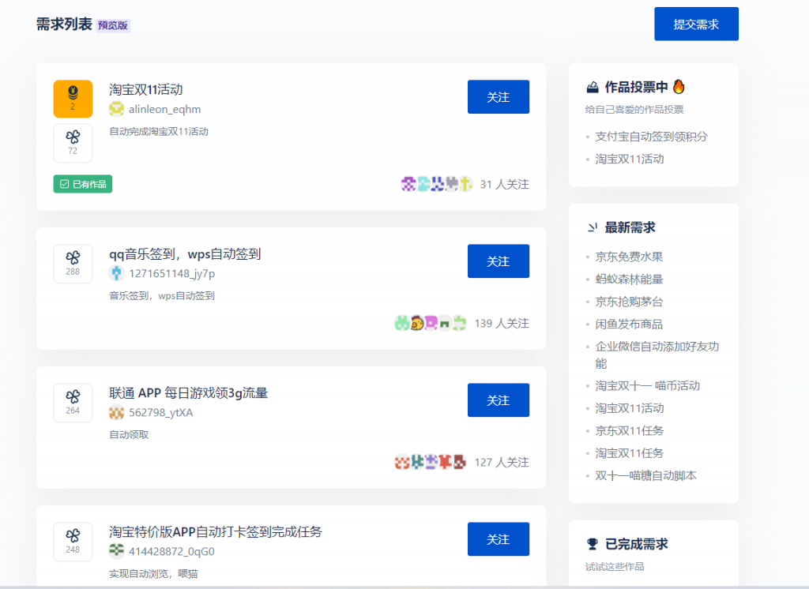
Task: View follower avatars next to 127 人关注
Action: coord(431,462)
